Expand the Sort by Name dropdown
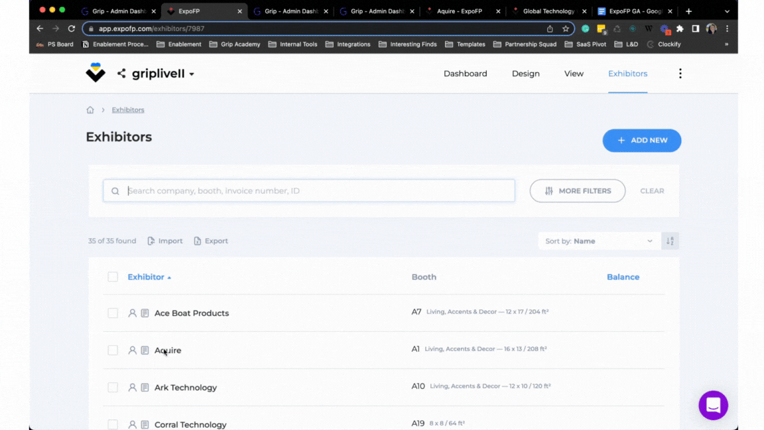Screen dimensions: 764x430 pos(597,240)
